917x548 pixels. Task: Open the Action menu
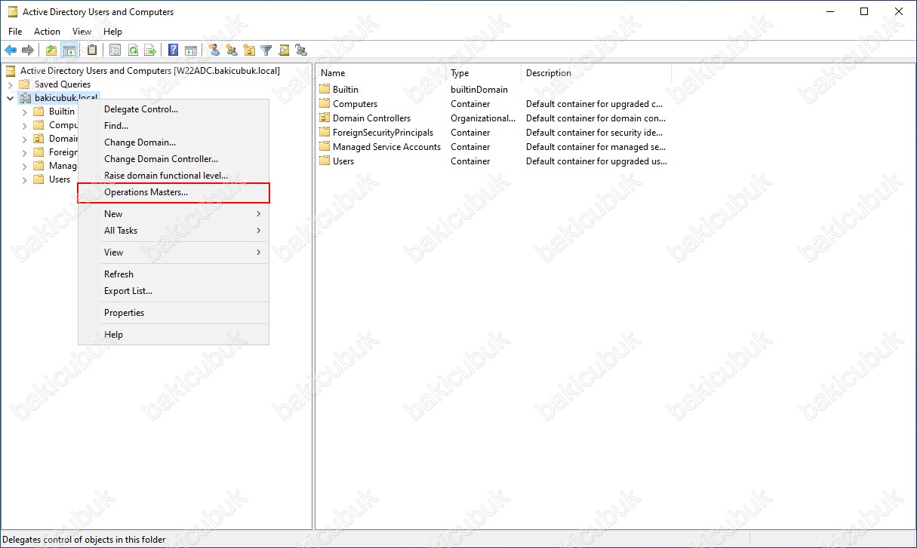47,32
